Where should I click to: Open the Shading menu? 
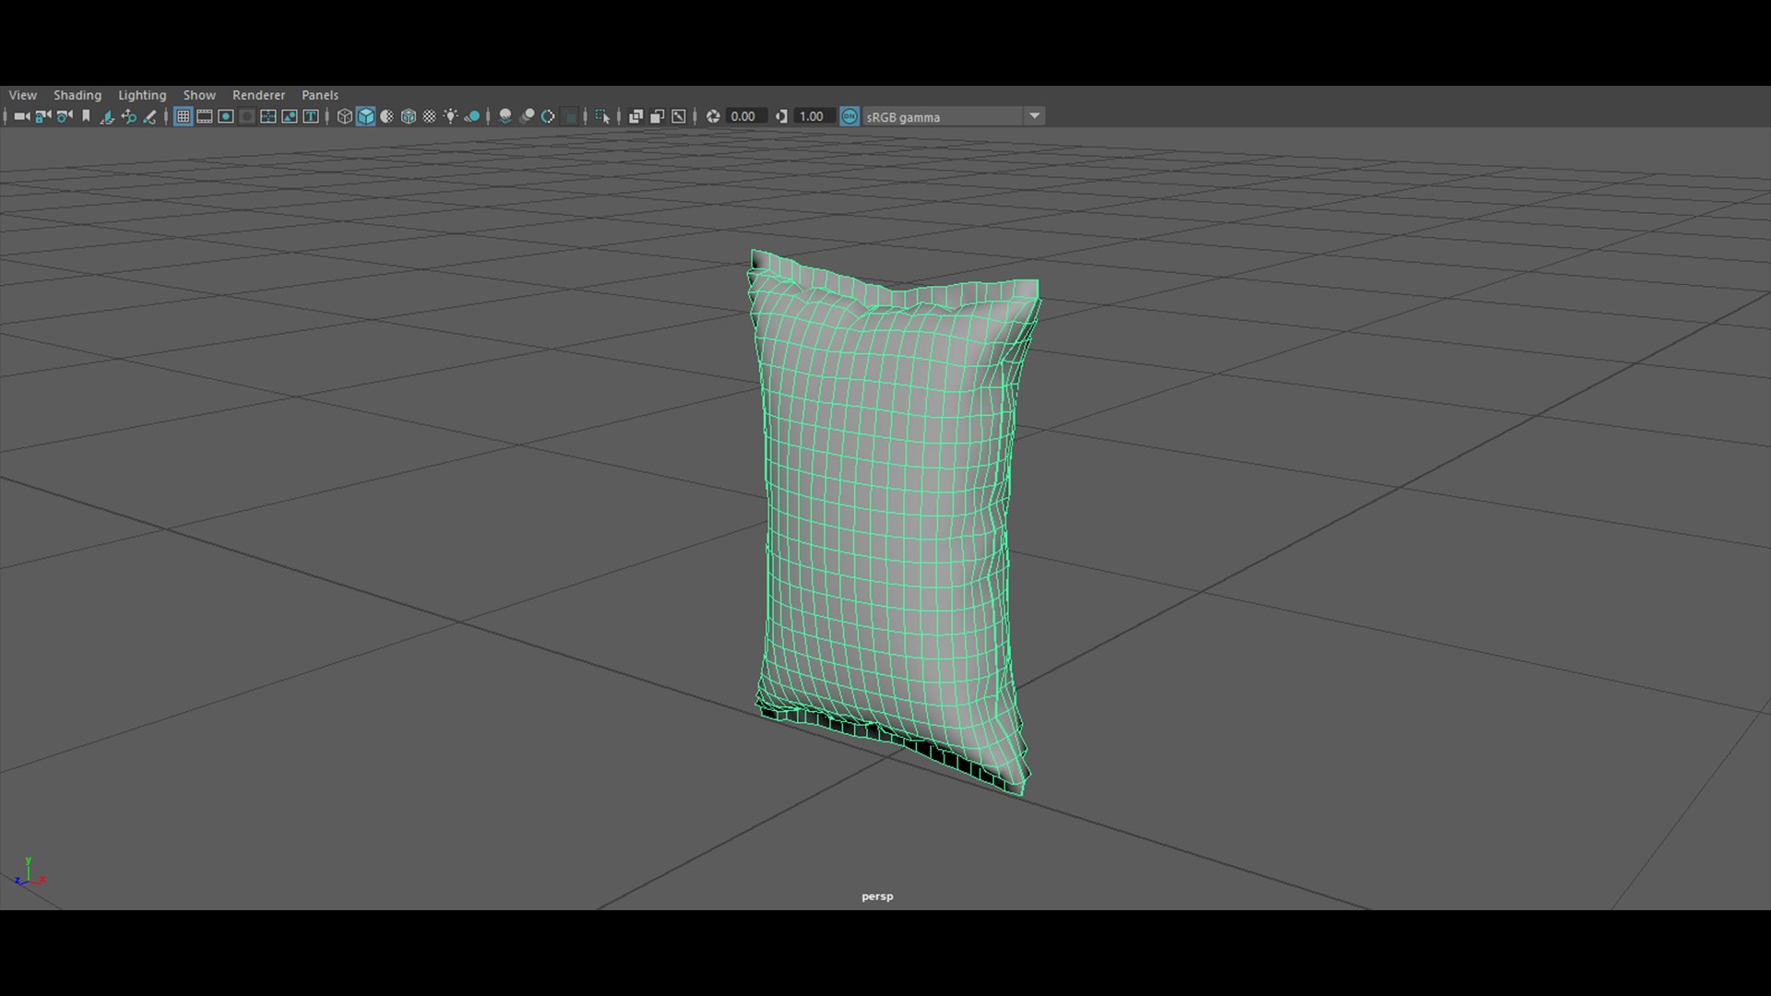[77, 95]
